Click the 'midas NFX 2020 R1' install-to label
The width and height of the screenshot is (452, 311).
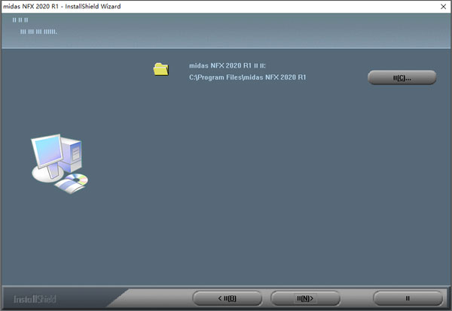click(228, 65)
